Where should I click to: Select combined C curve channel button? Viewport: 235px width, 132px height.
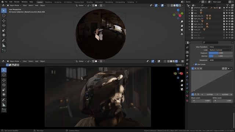point(193,69)
